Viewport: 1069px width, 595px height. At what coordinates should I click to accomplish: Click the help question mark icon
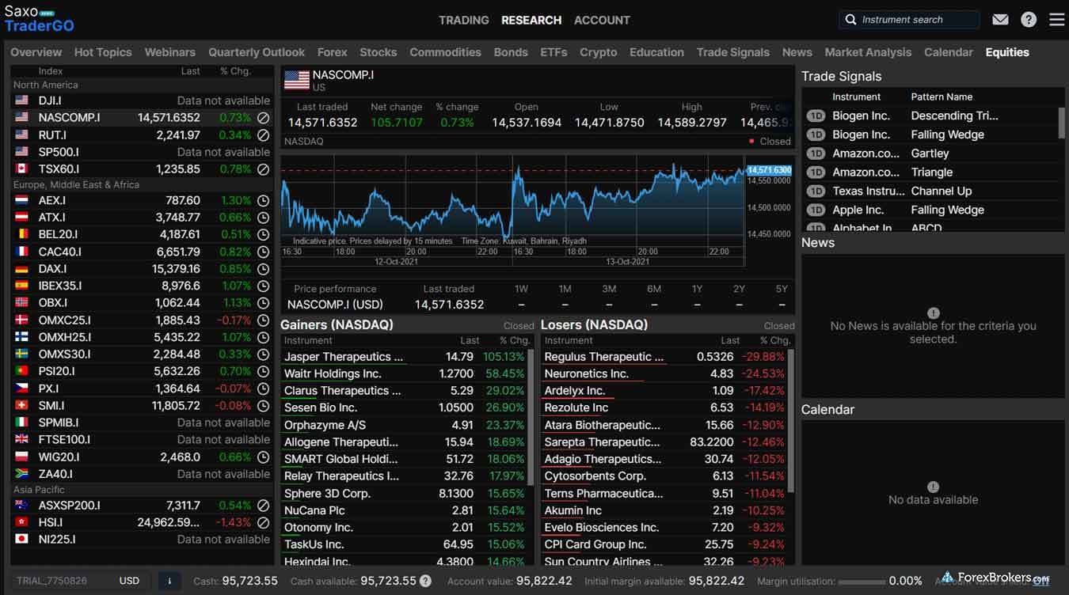click(1029, 20)
